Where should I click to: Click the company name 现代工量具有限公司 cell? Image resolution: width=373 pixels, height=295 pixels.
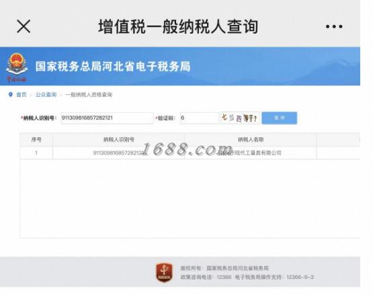(251, 153)
